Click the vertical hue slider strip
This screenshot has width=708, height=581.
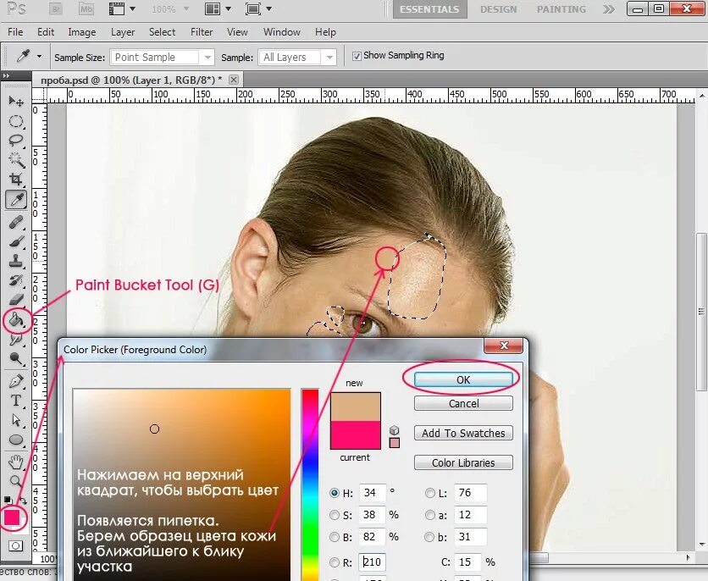310,484
